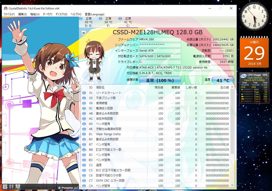Click the F: disk status orb
The image size is (272, 191).
tap(100, 19)
